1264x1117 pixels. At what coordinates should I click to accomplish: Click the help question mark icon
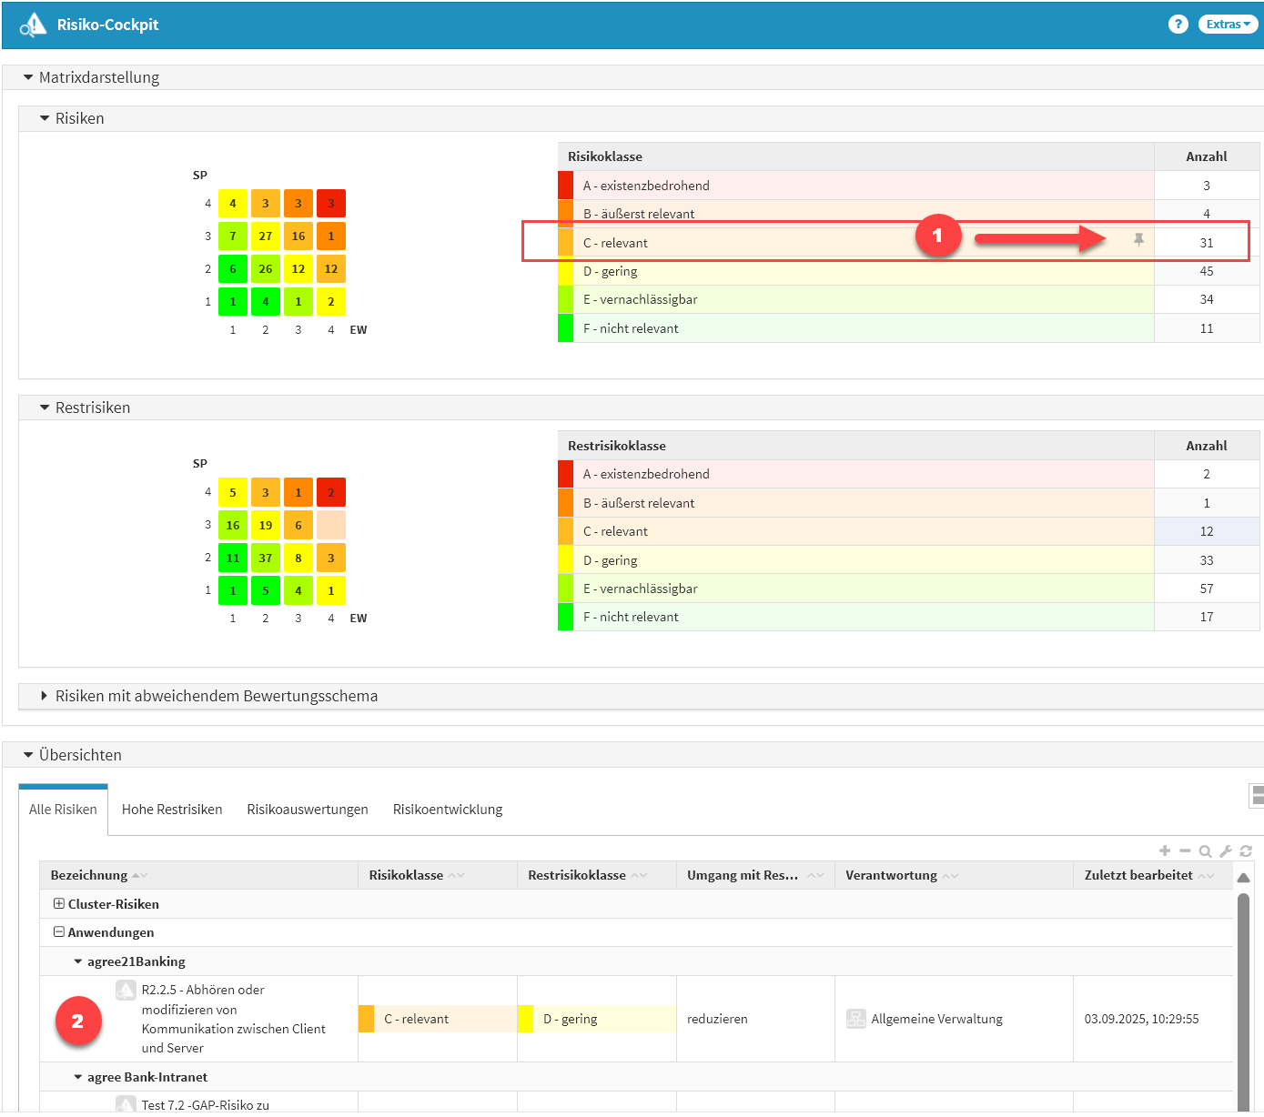coord(1178,25)
